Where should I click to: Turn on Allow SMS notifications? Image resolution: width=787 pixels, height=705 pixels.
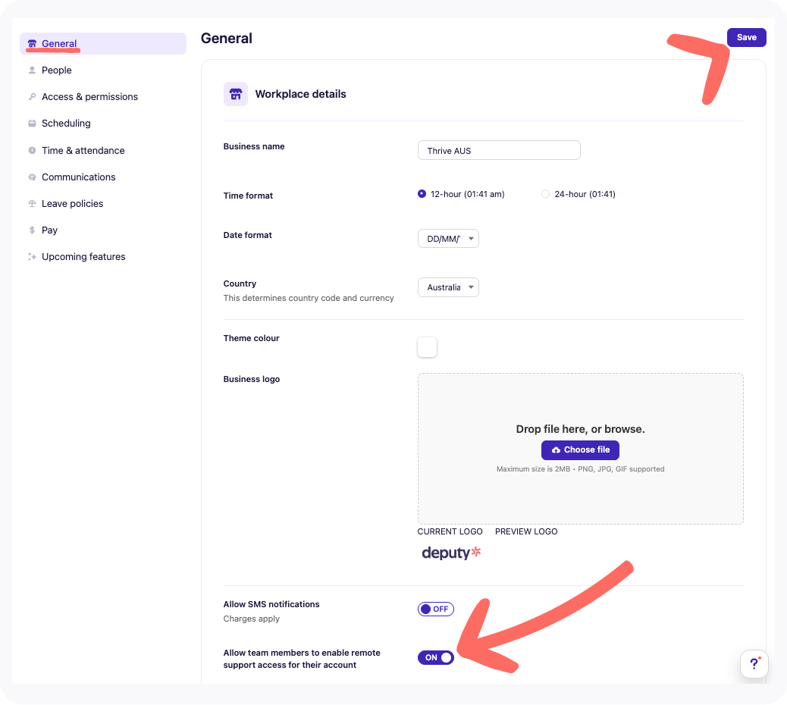pyautogui.click(x=436, y=609)
